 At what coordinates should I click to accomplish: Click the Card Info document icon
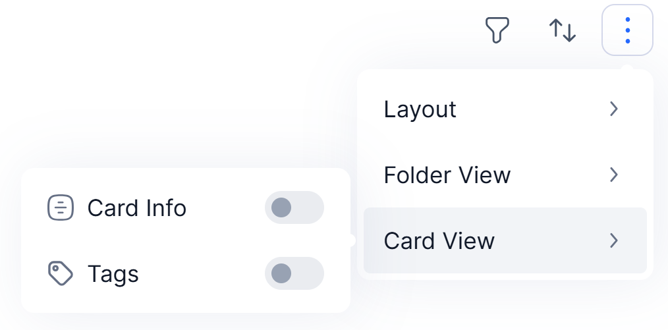tap(61, 207)
